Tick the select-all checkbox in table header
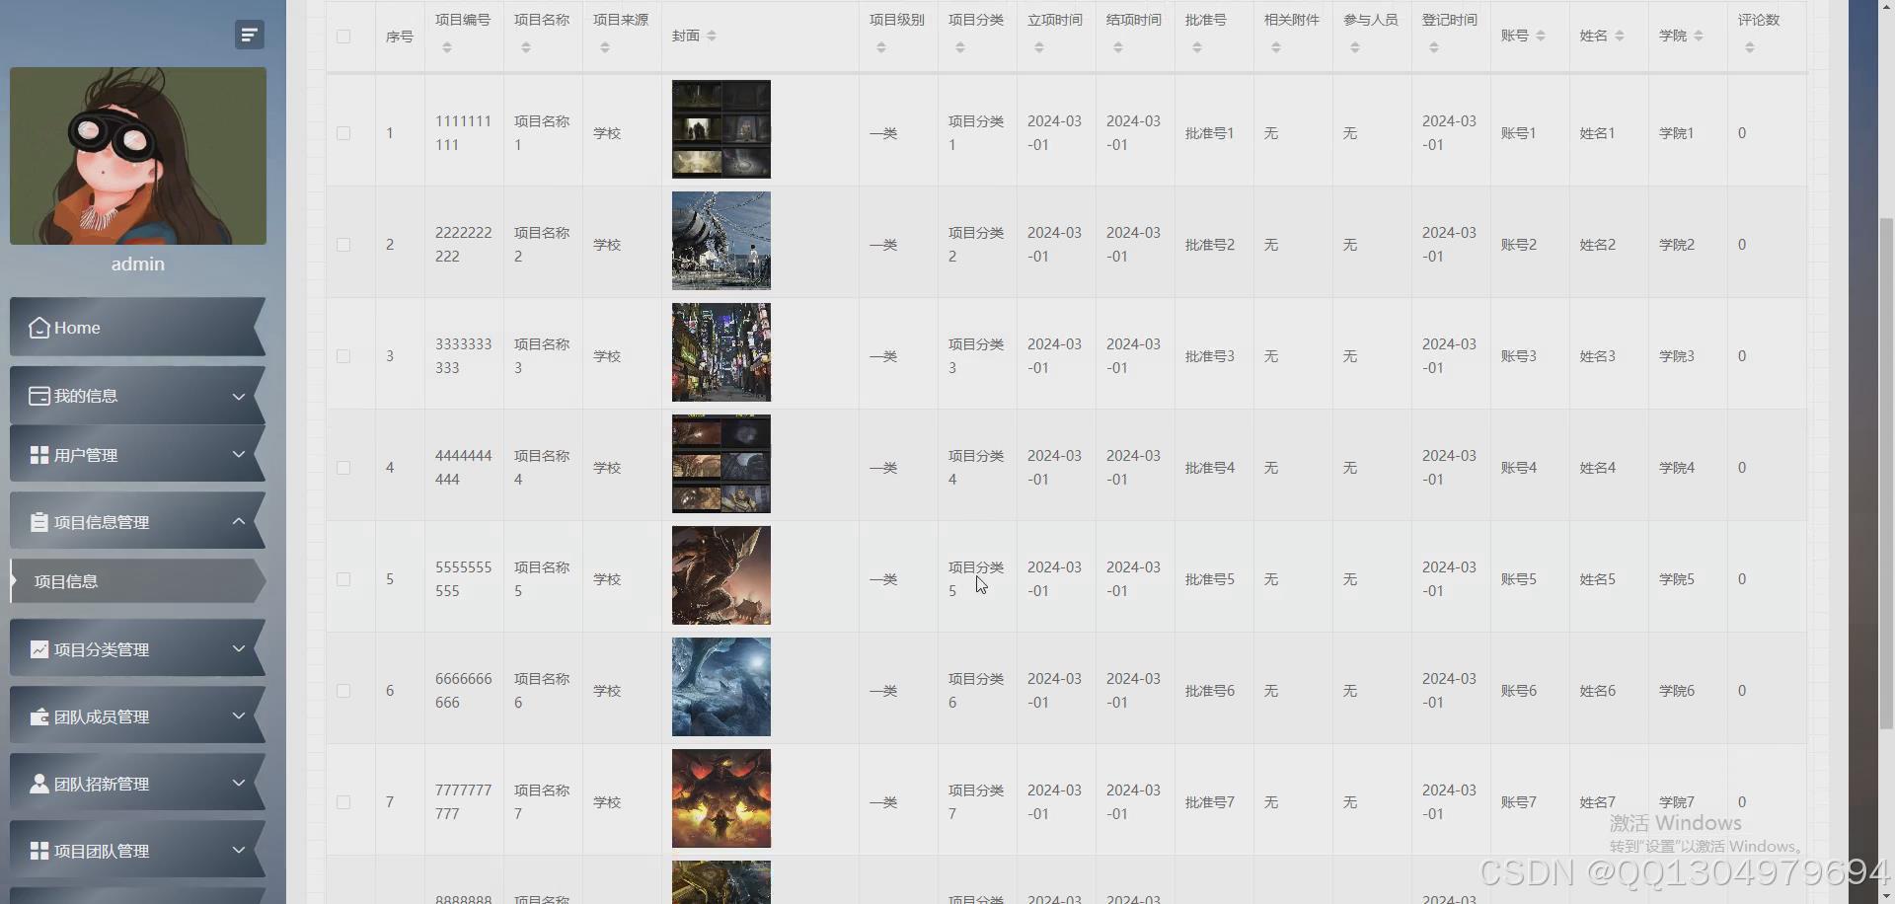Image resolution: width=1895 pixels, height=904 pixels. (x=343, y=37)
